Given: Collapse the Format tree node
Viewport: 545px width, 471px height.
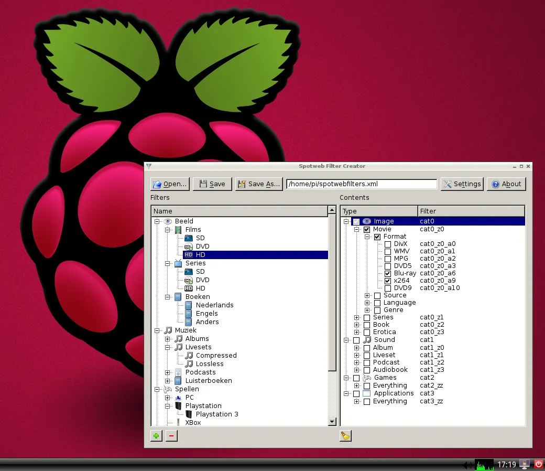Looking at the screenshot, I should (x=367, y=236).
